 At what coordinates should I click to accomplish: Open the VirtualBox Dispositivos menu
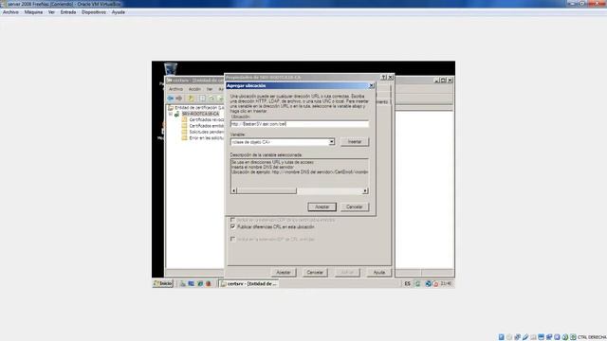(94, 12)
